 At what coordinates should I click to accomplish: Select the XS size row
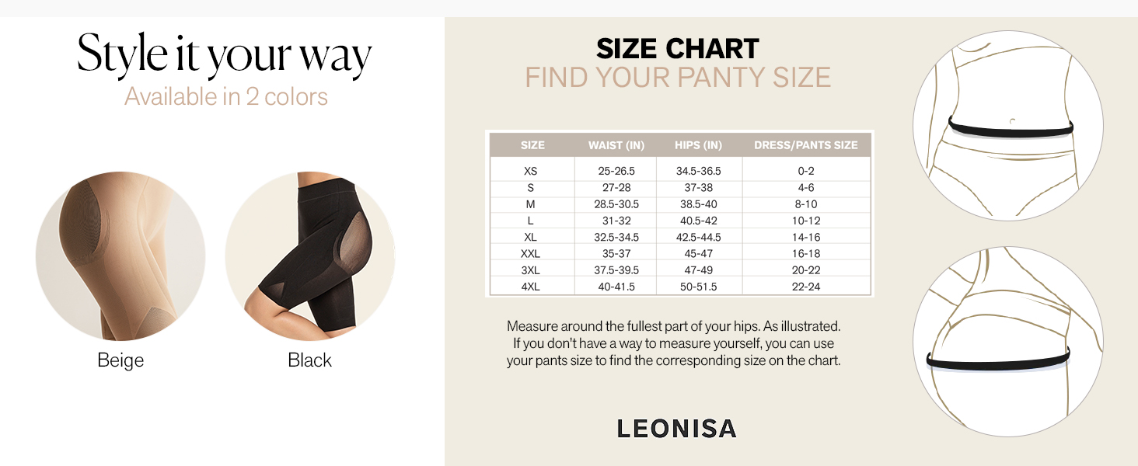point(531,171)
